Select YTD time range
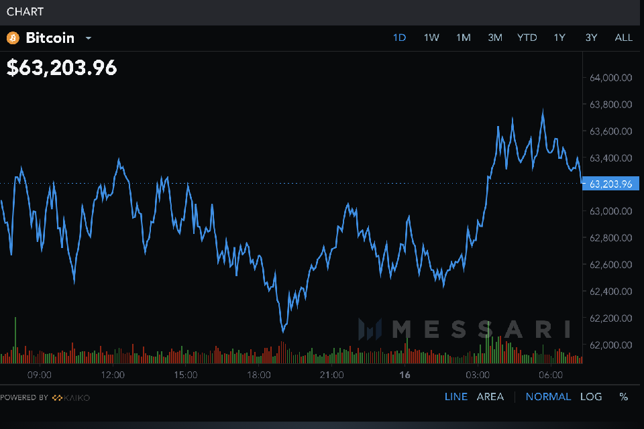 pos(527,38)
